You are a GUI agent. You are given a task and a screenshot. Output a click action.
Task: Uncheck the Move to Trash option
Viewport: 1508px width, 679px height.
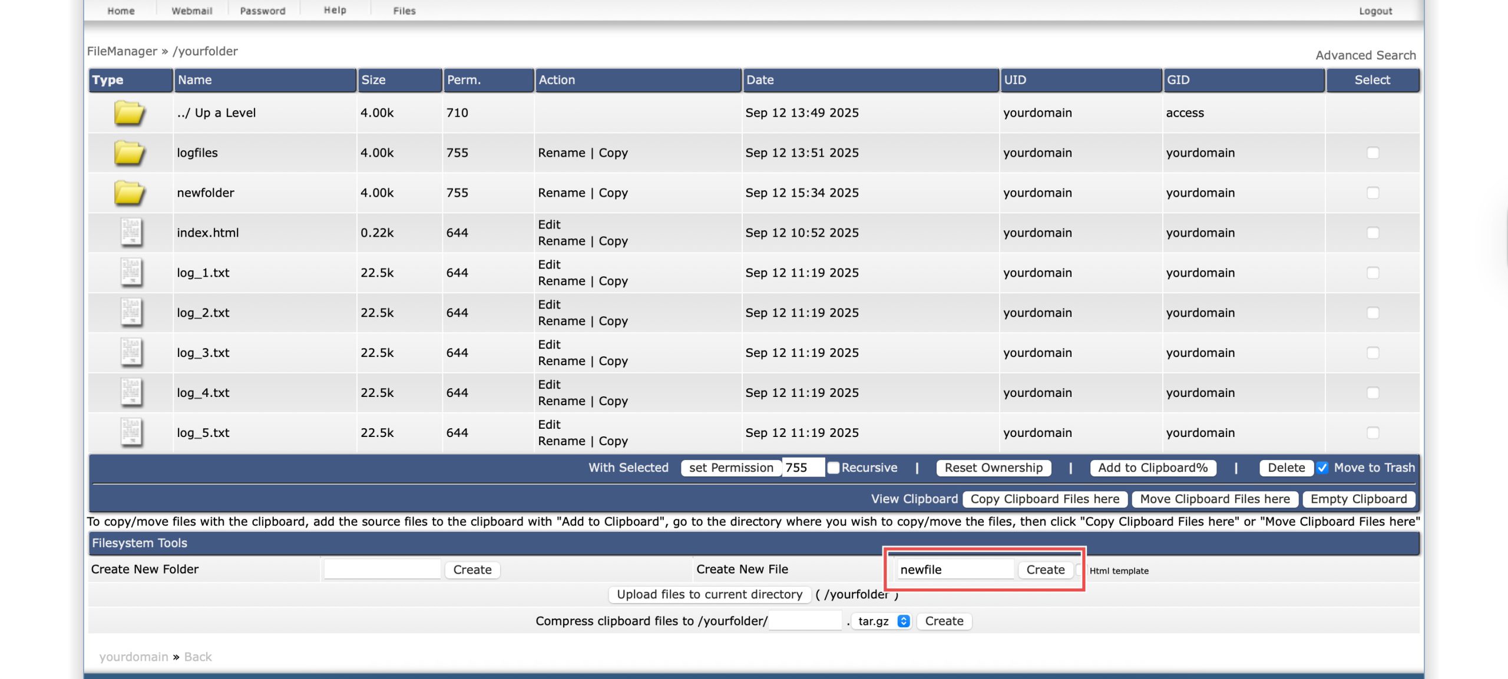(1322, 468)
